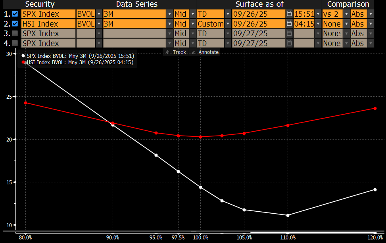Open row 1 TD date-type dropdown

(228, 14)
